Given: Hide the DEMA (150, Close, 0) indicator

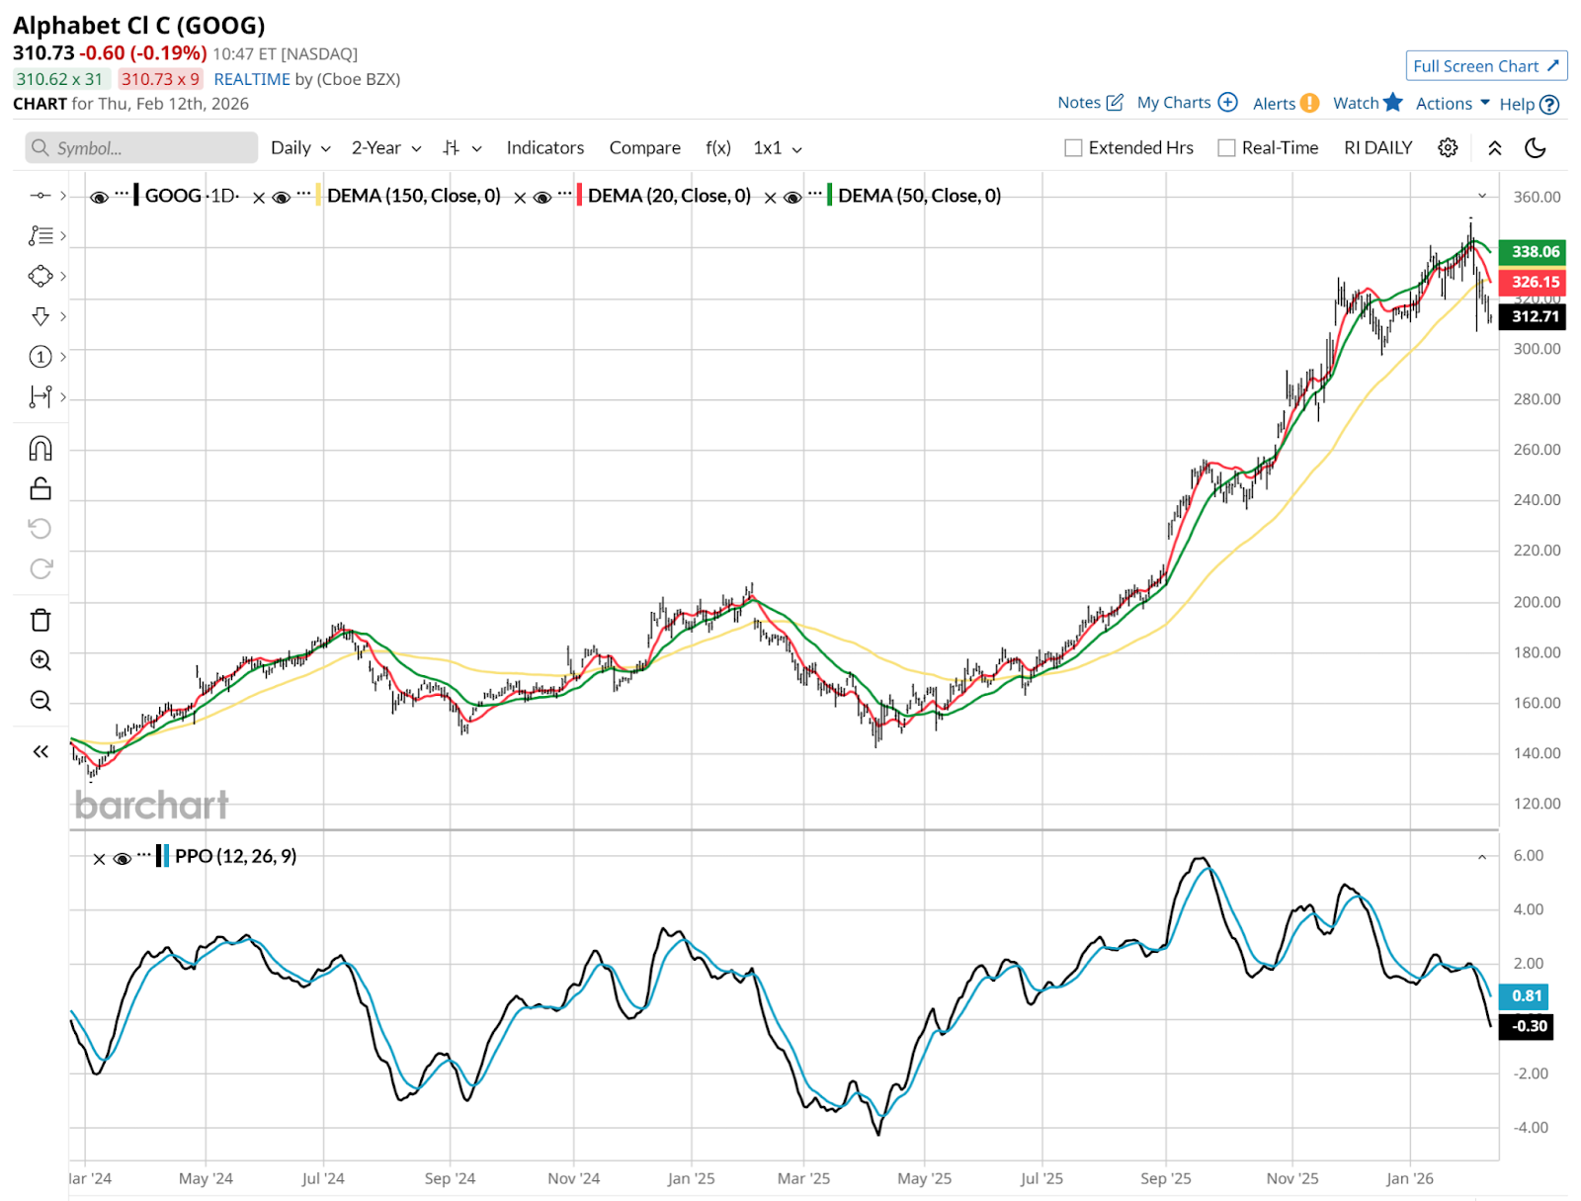Looking at the screenshot, I should tap(282, 197).
